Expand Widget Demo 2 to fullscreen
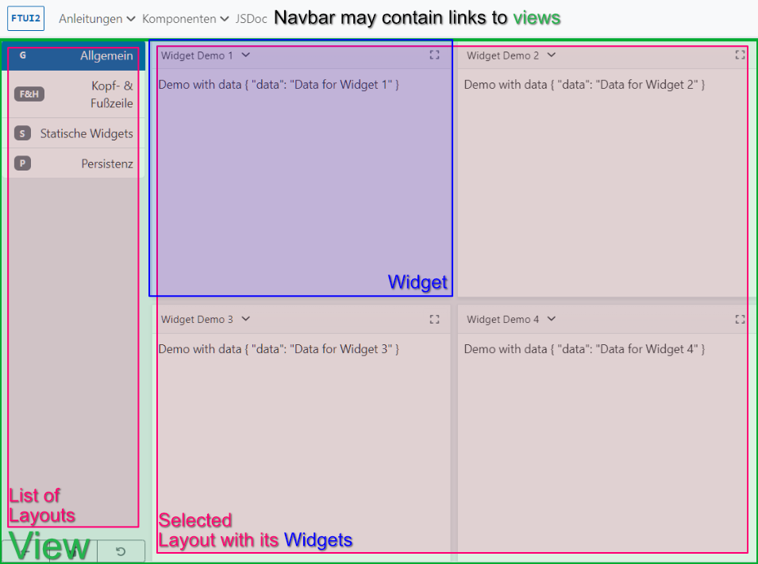 pyautogui.click(x=740, y=56)
